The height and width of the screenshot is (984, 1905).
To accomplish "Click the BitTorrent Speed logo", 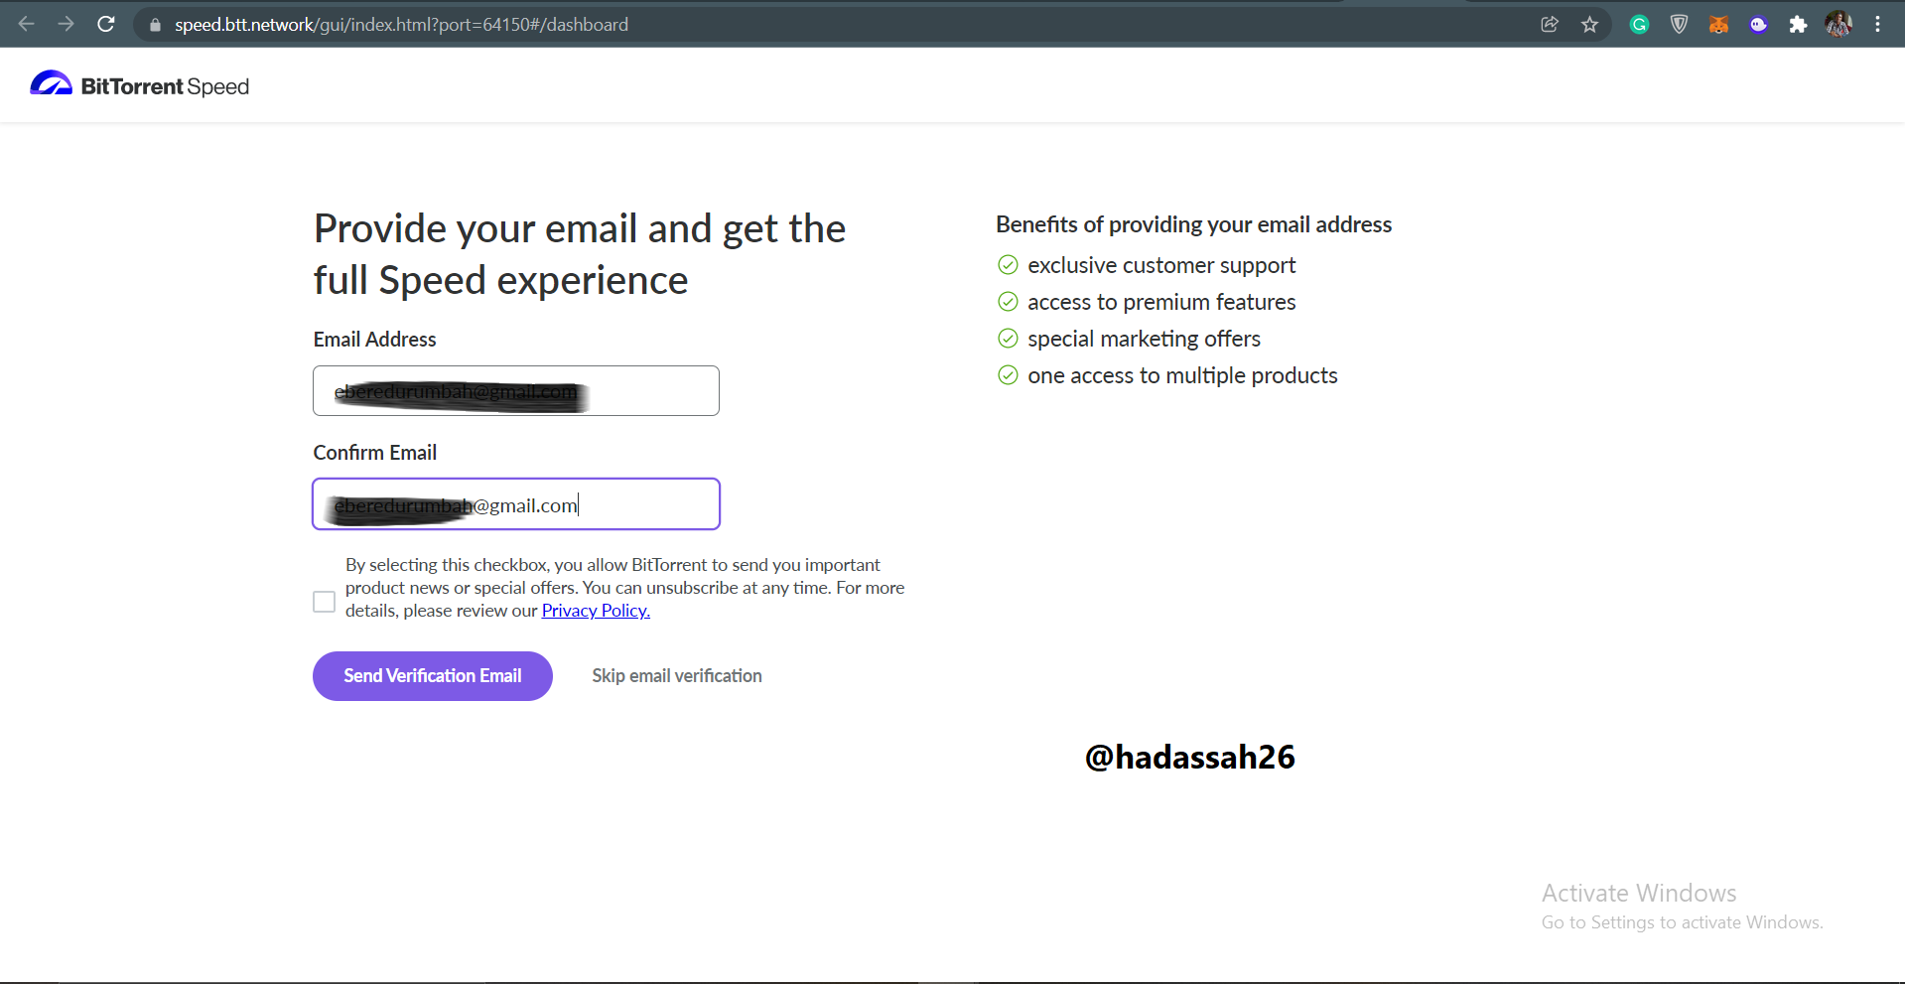I will tap(139, 85).
